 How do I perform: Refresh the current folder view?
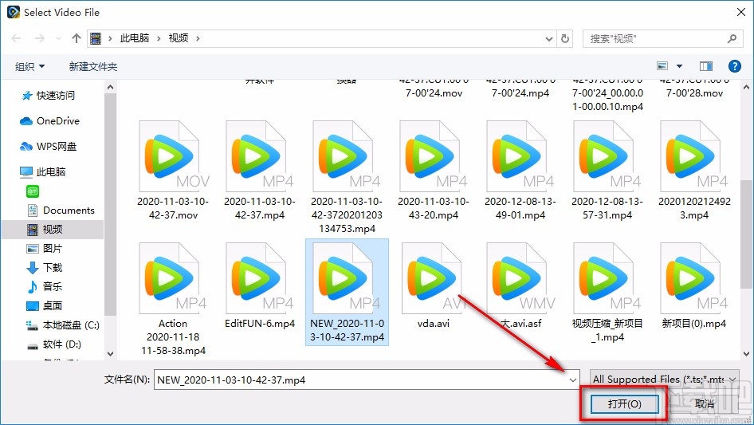pos(565,38)
